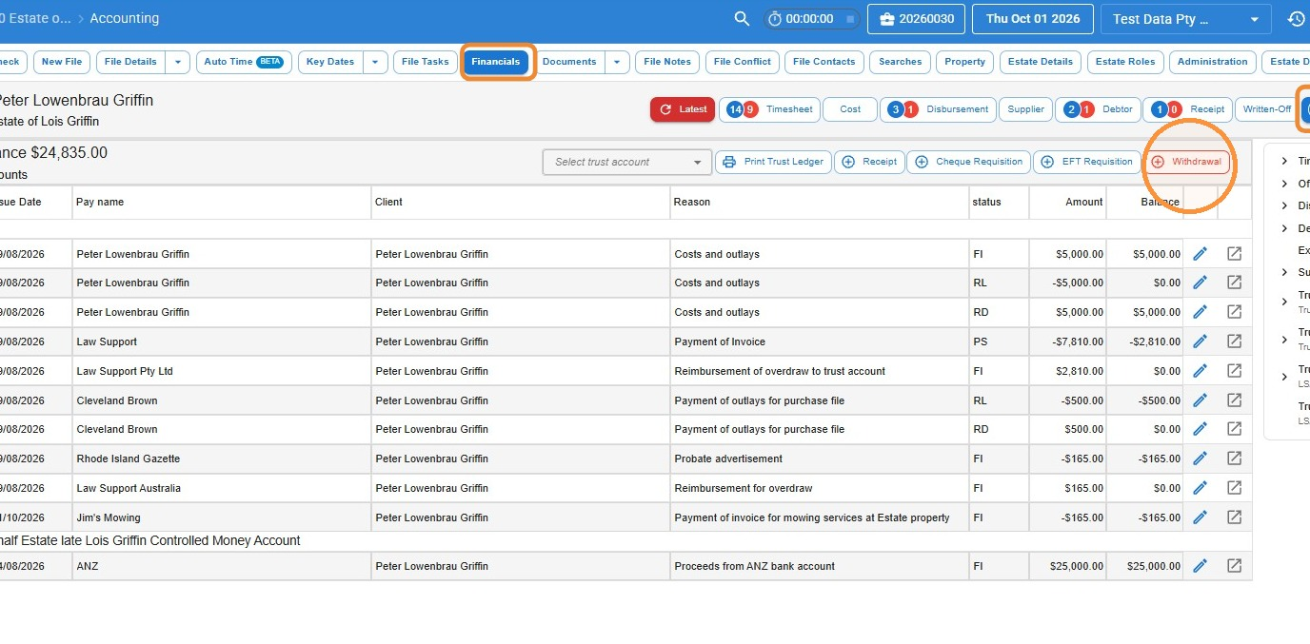1310x644 pixels.
Task: Go to the File Notes tab
Action: pyautogui.click(x=667, y=62)
